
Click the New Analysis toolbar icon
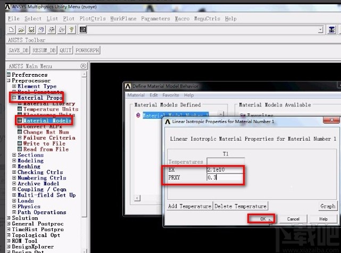(x=11, y=30)
